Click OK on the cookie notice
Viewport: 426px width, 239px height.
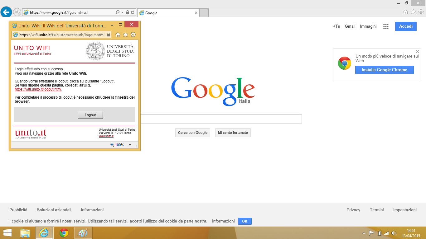(245, 221)
